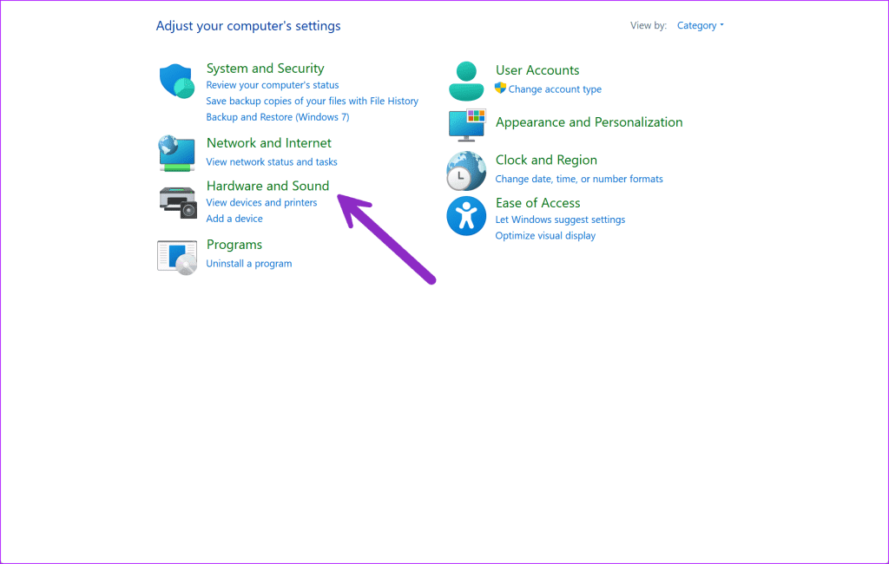Click Review your computer's status link
The image size is (889, 564).
pyautogui.click(x=273, y=84)
